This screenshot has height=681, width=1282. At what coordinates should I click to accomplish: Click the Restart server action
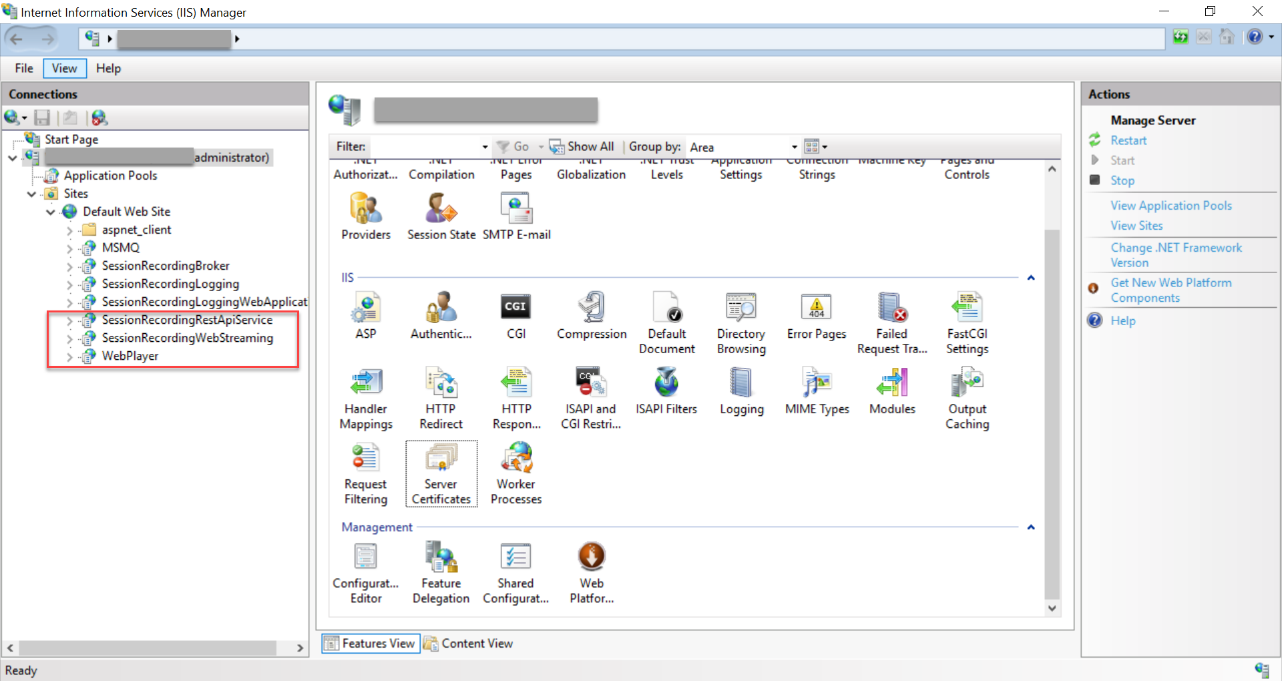tap(1128, 140)
